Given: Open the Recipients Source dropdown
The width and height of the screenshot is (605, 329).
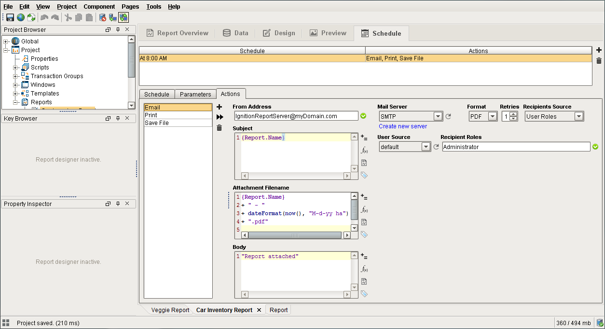Looking at the screenshot, I should [554, 116].
